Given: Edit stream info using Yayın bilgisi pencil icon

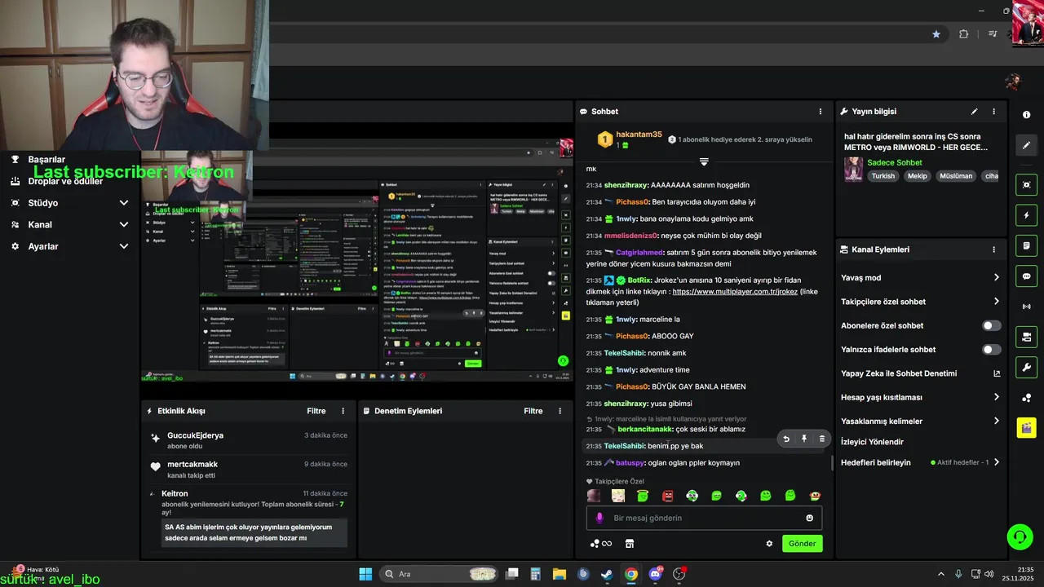Looking at the screenshot, I should (x=974, y=112).
